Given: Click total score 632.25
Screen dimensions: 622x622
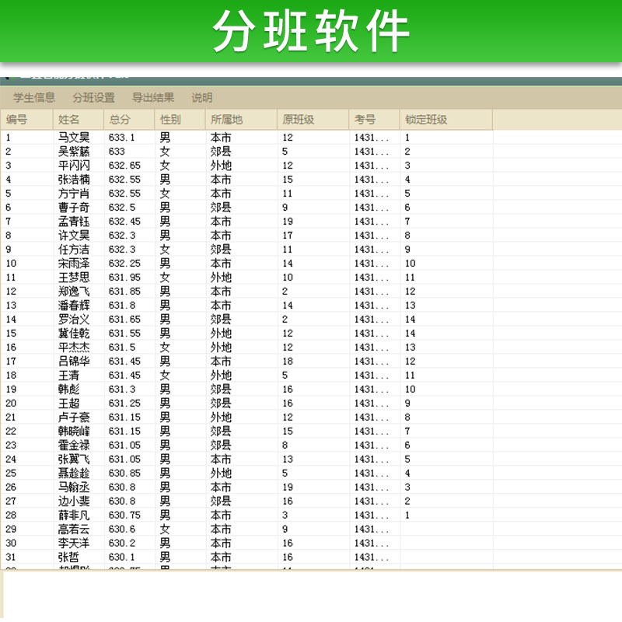Looking at the screenshot, I should 124,264.
